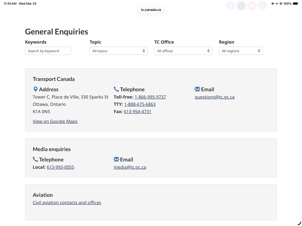Open Civil aviation contacts and offices
302x226 pixels.
point(67,203)
